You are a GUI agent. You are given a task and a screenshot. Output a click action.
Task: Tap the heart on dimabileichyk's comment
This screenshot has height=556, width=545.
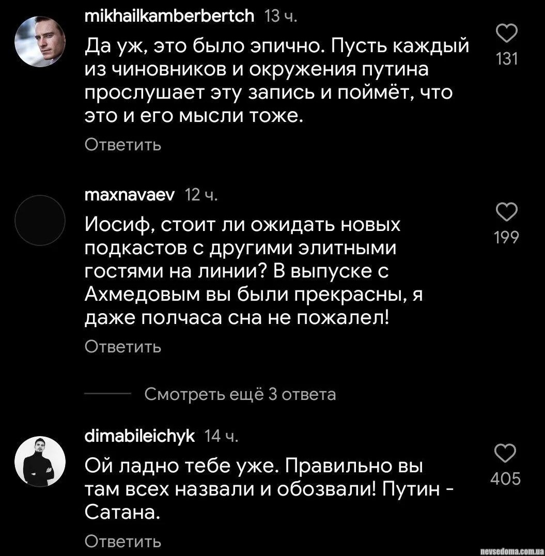[x=506, y=453]
